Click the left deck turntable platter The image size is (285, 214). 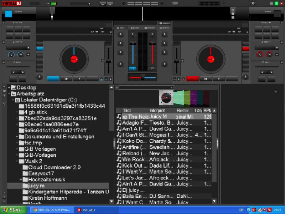pos(74,59)
